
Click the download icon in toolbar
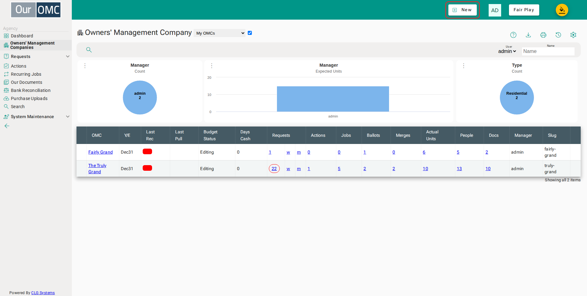point(528,35)
